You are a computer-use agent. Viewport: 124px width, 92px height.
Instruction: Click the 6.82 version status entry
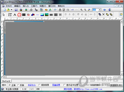(24, 89)
